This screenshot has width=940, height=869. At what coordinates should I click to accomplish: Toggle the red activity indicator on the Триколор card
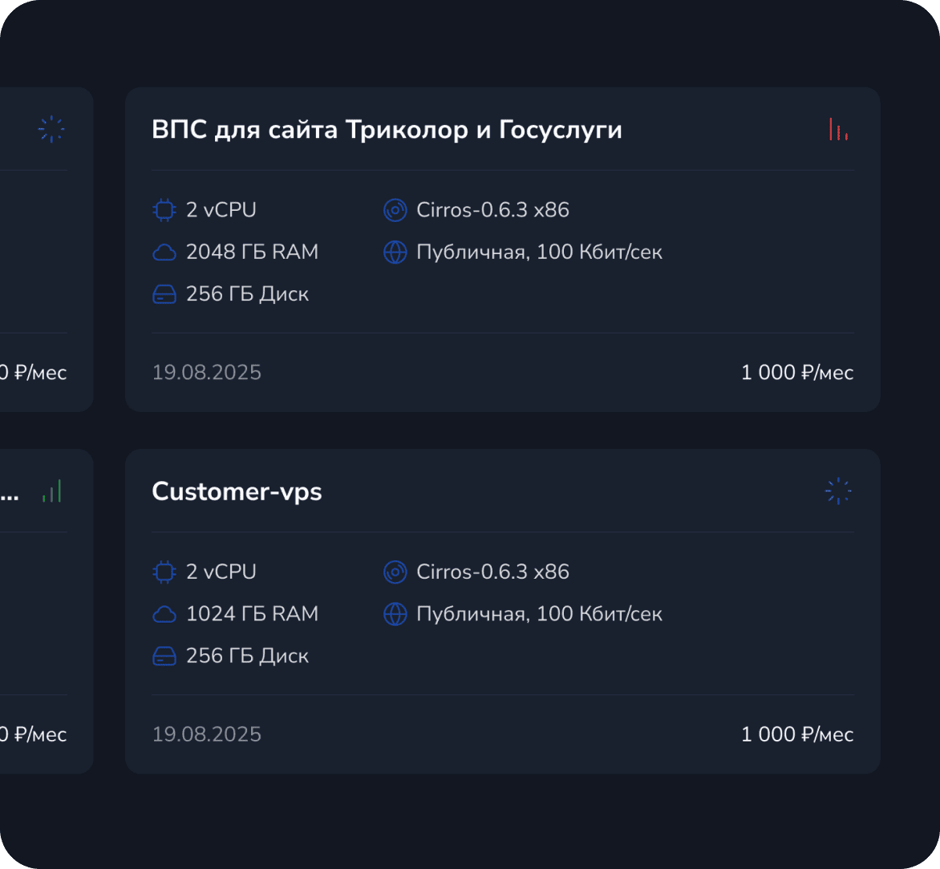(x=837, y=129)
